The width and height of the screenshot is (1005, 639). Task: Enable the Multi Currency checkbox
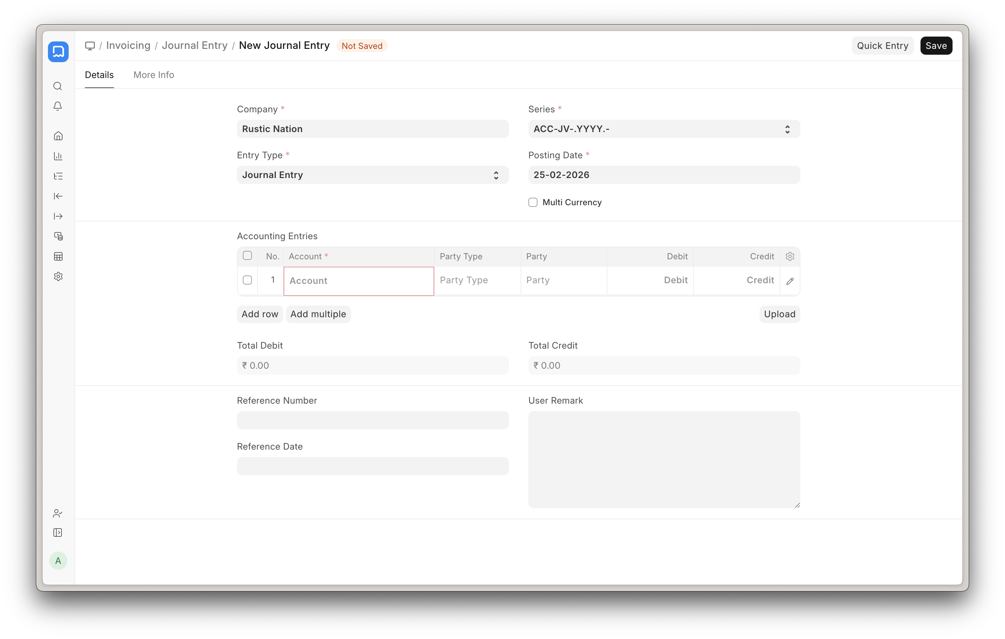tap(533, 202)
